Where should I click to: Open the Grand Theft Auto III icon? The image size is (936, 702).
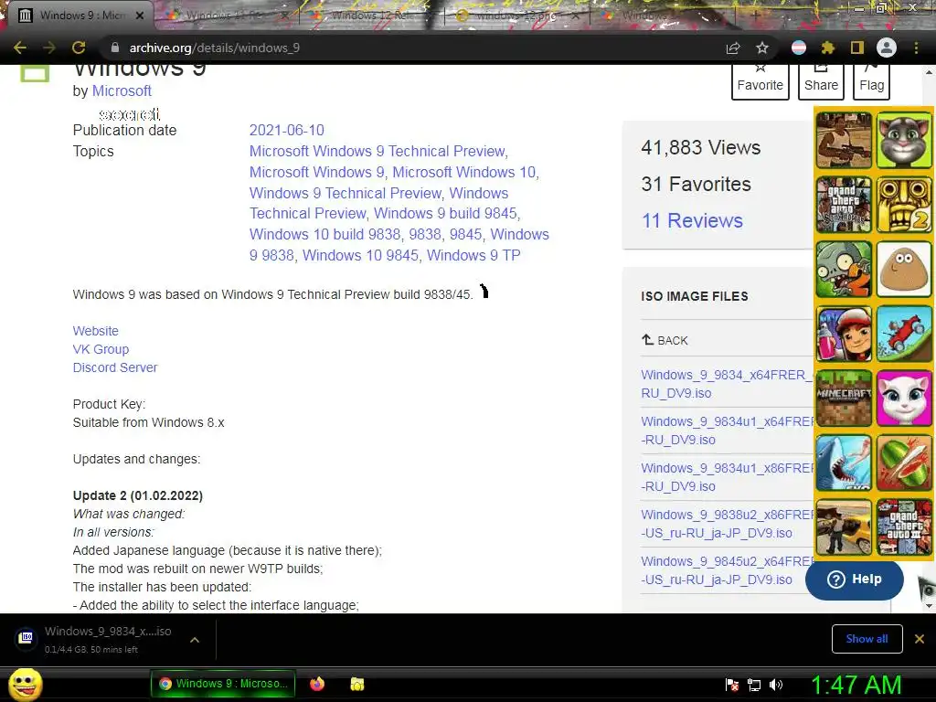click(x=904, y=527)
